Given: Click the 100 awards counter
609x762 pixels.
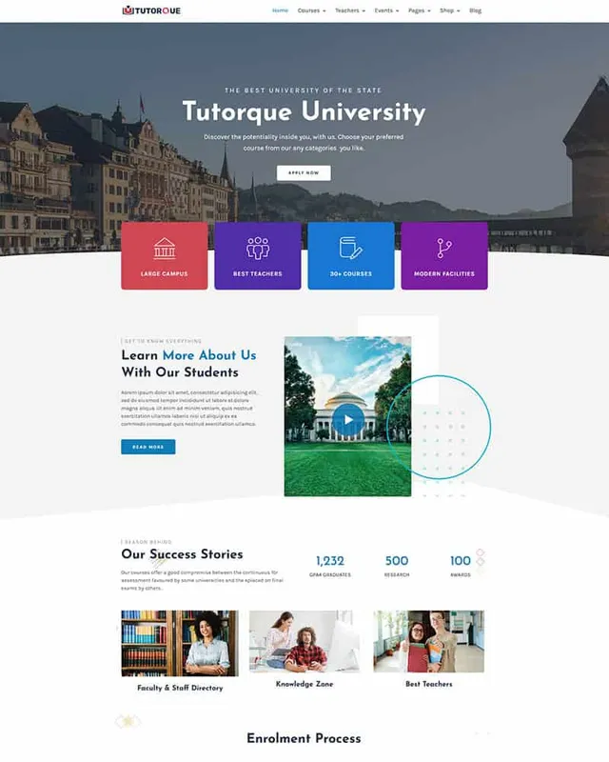Looking at the screenshot, I should (x=461, y=566).
